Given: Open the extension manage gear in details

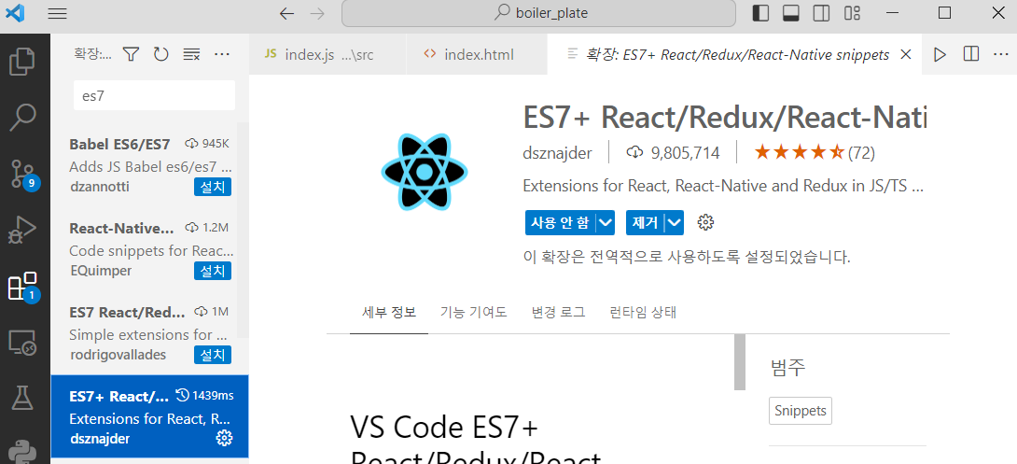Looking at the screenshot, I should [x=705, y=223].
